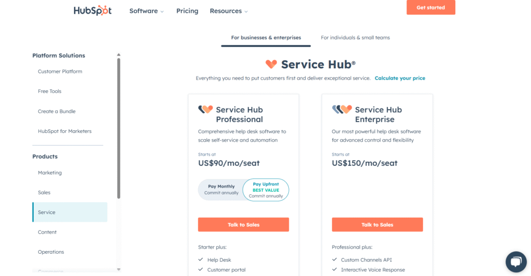Open the chat widget icon

click(x=515, y=262)
